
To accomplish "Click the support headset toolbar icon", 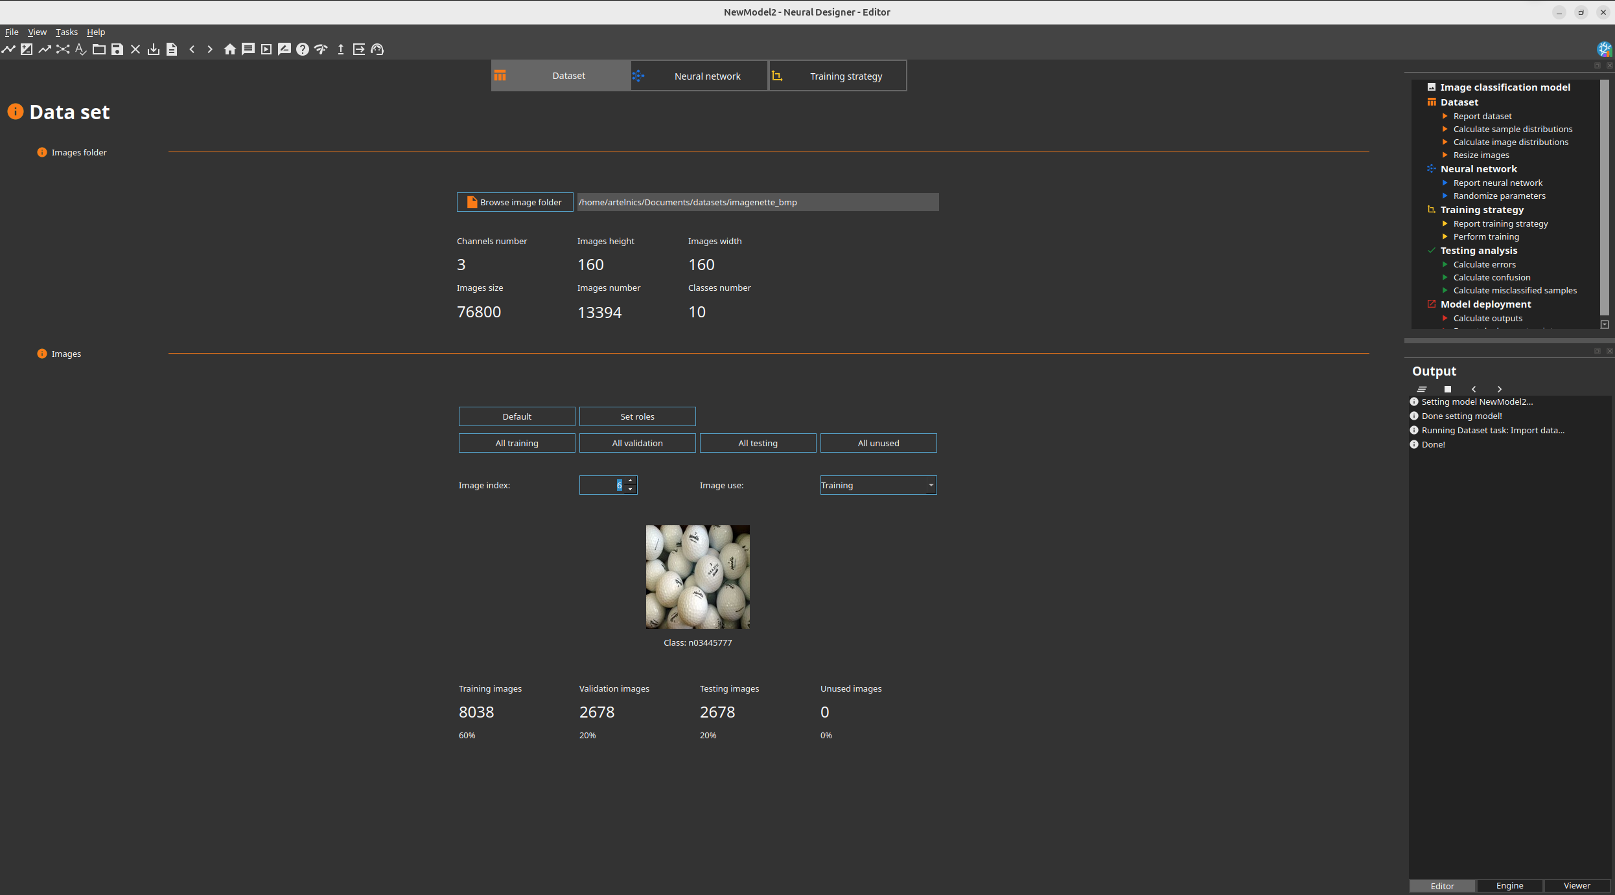I will (377, 49).
